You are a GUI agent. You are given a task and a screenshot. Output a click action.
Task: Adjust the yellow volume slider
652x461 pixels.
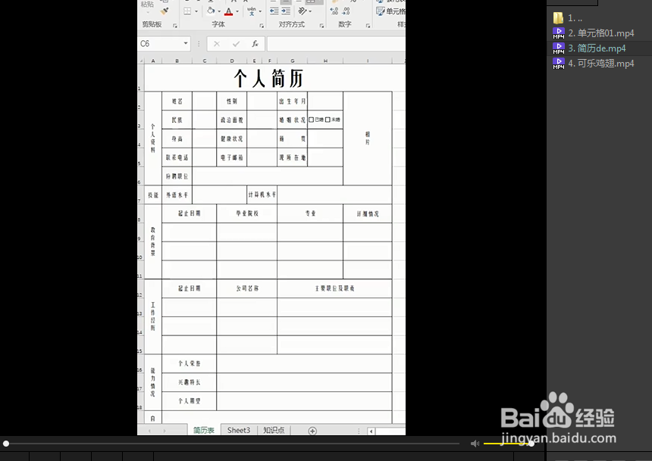click(508, 444)
